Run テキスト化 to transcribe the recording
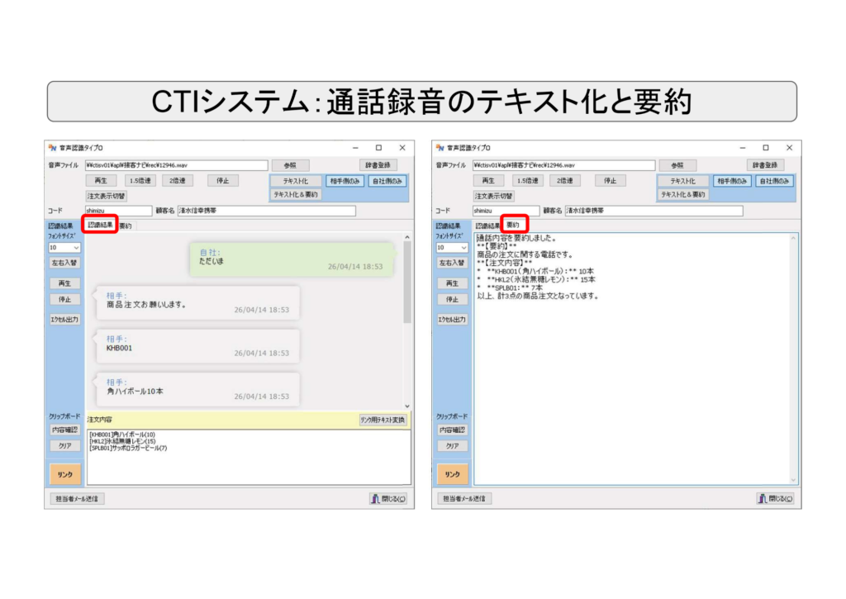The width and height of the screenshot is (846, 599). click(x=296, y=180)
